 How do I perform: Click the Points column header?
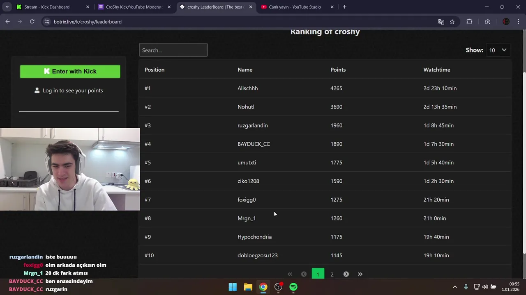pyautogui.click(x=338, y=70)
